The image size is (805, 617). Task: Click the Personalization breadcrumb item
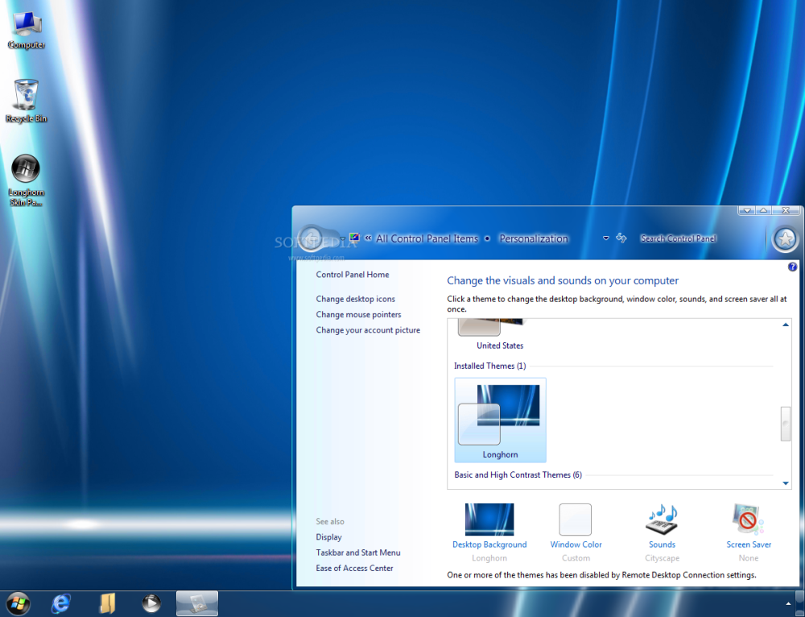pos(534,238)
